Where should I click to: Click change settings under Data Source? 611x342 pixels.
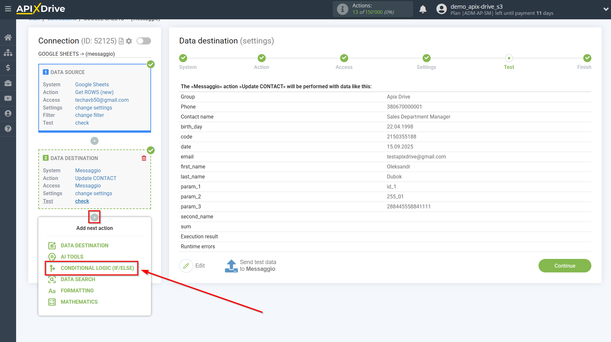point(94,108)
